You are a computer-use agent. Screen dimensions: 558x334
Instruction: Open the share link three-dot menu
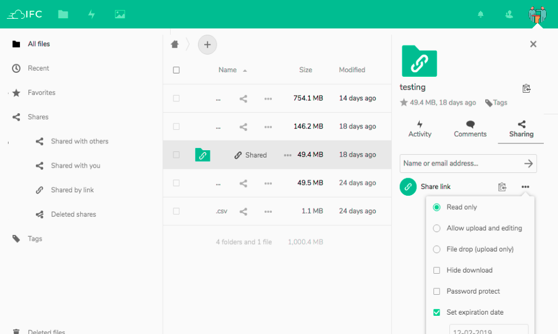[x=525, y=187]
